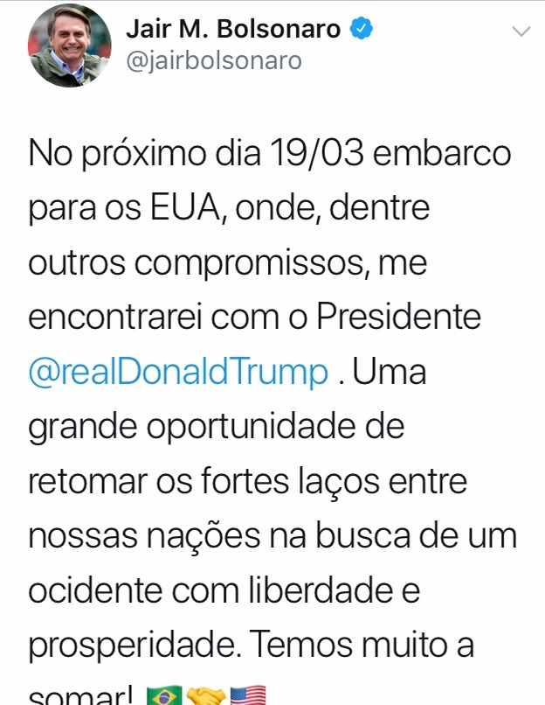Open the @jairbolsonaro handle link

(213, 60)
